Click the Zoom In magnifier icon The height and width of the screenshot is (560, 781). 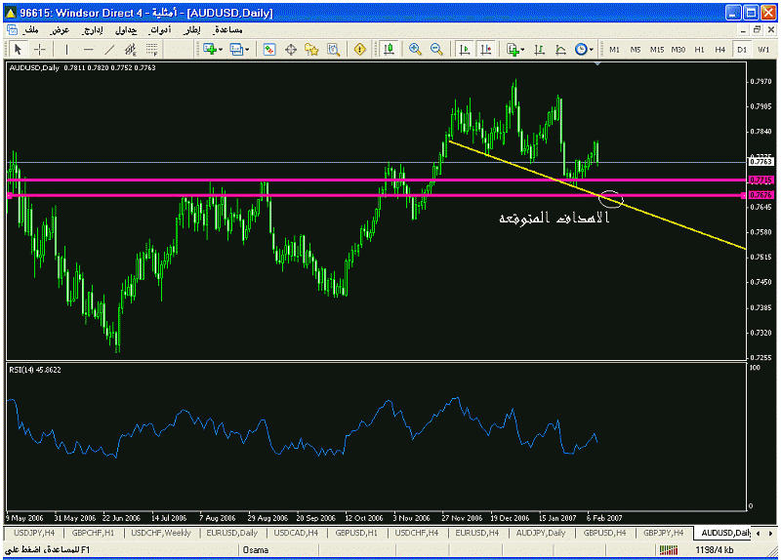pos(415,49)
